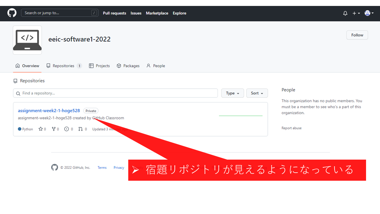The image size is (380, 214).
Task: Expand the Type filter dropdown
Action: pos(232,93)
